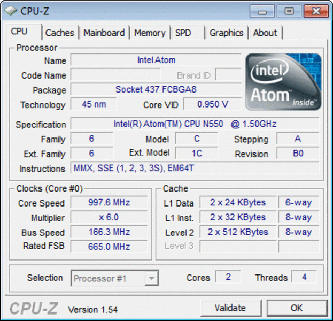Click the empty Brand ID field
This screenshot has width=333, height=321.
point(229,74)
